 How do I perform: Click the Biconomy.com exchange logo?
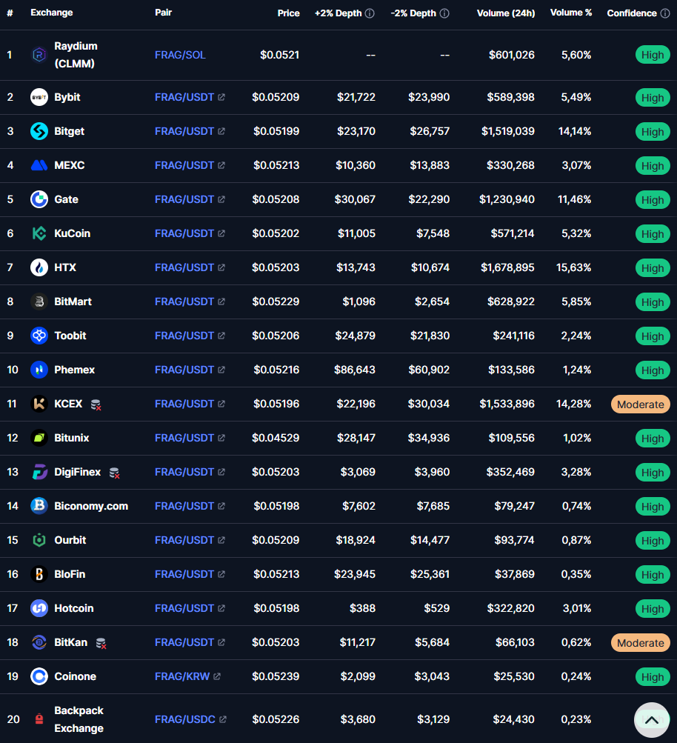(39, 507)
